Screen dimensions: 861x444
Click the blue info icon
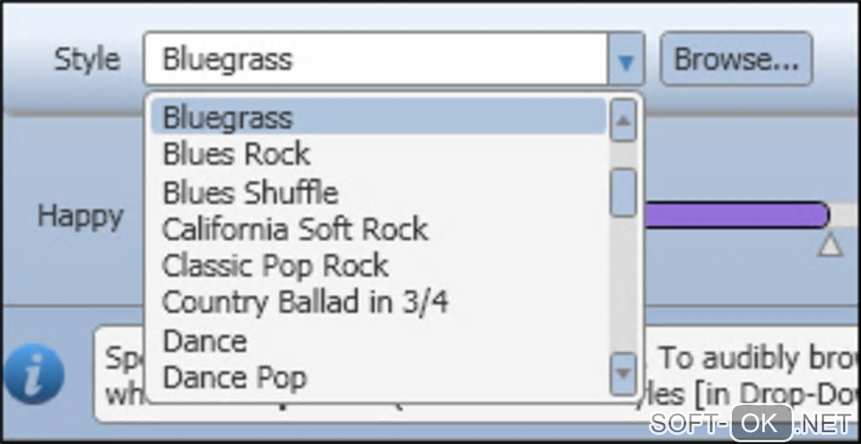coord(34,373)
